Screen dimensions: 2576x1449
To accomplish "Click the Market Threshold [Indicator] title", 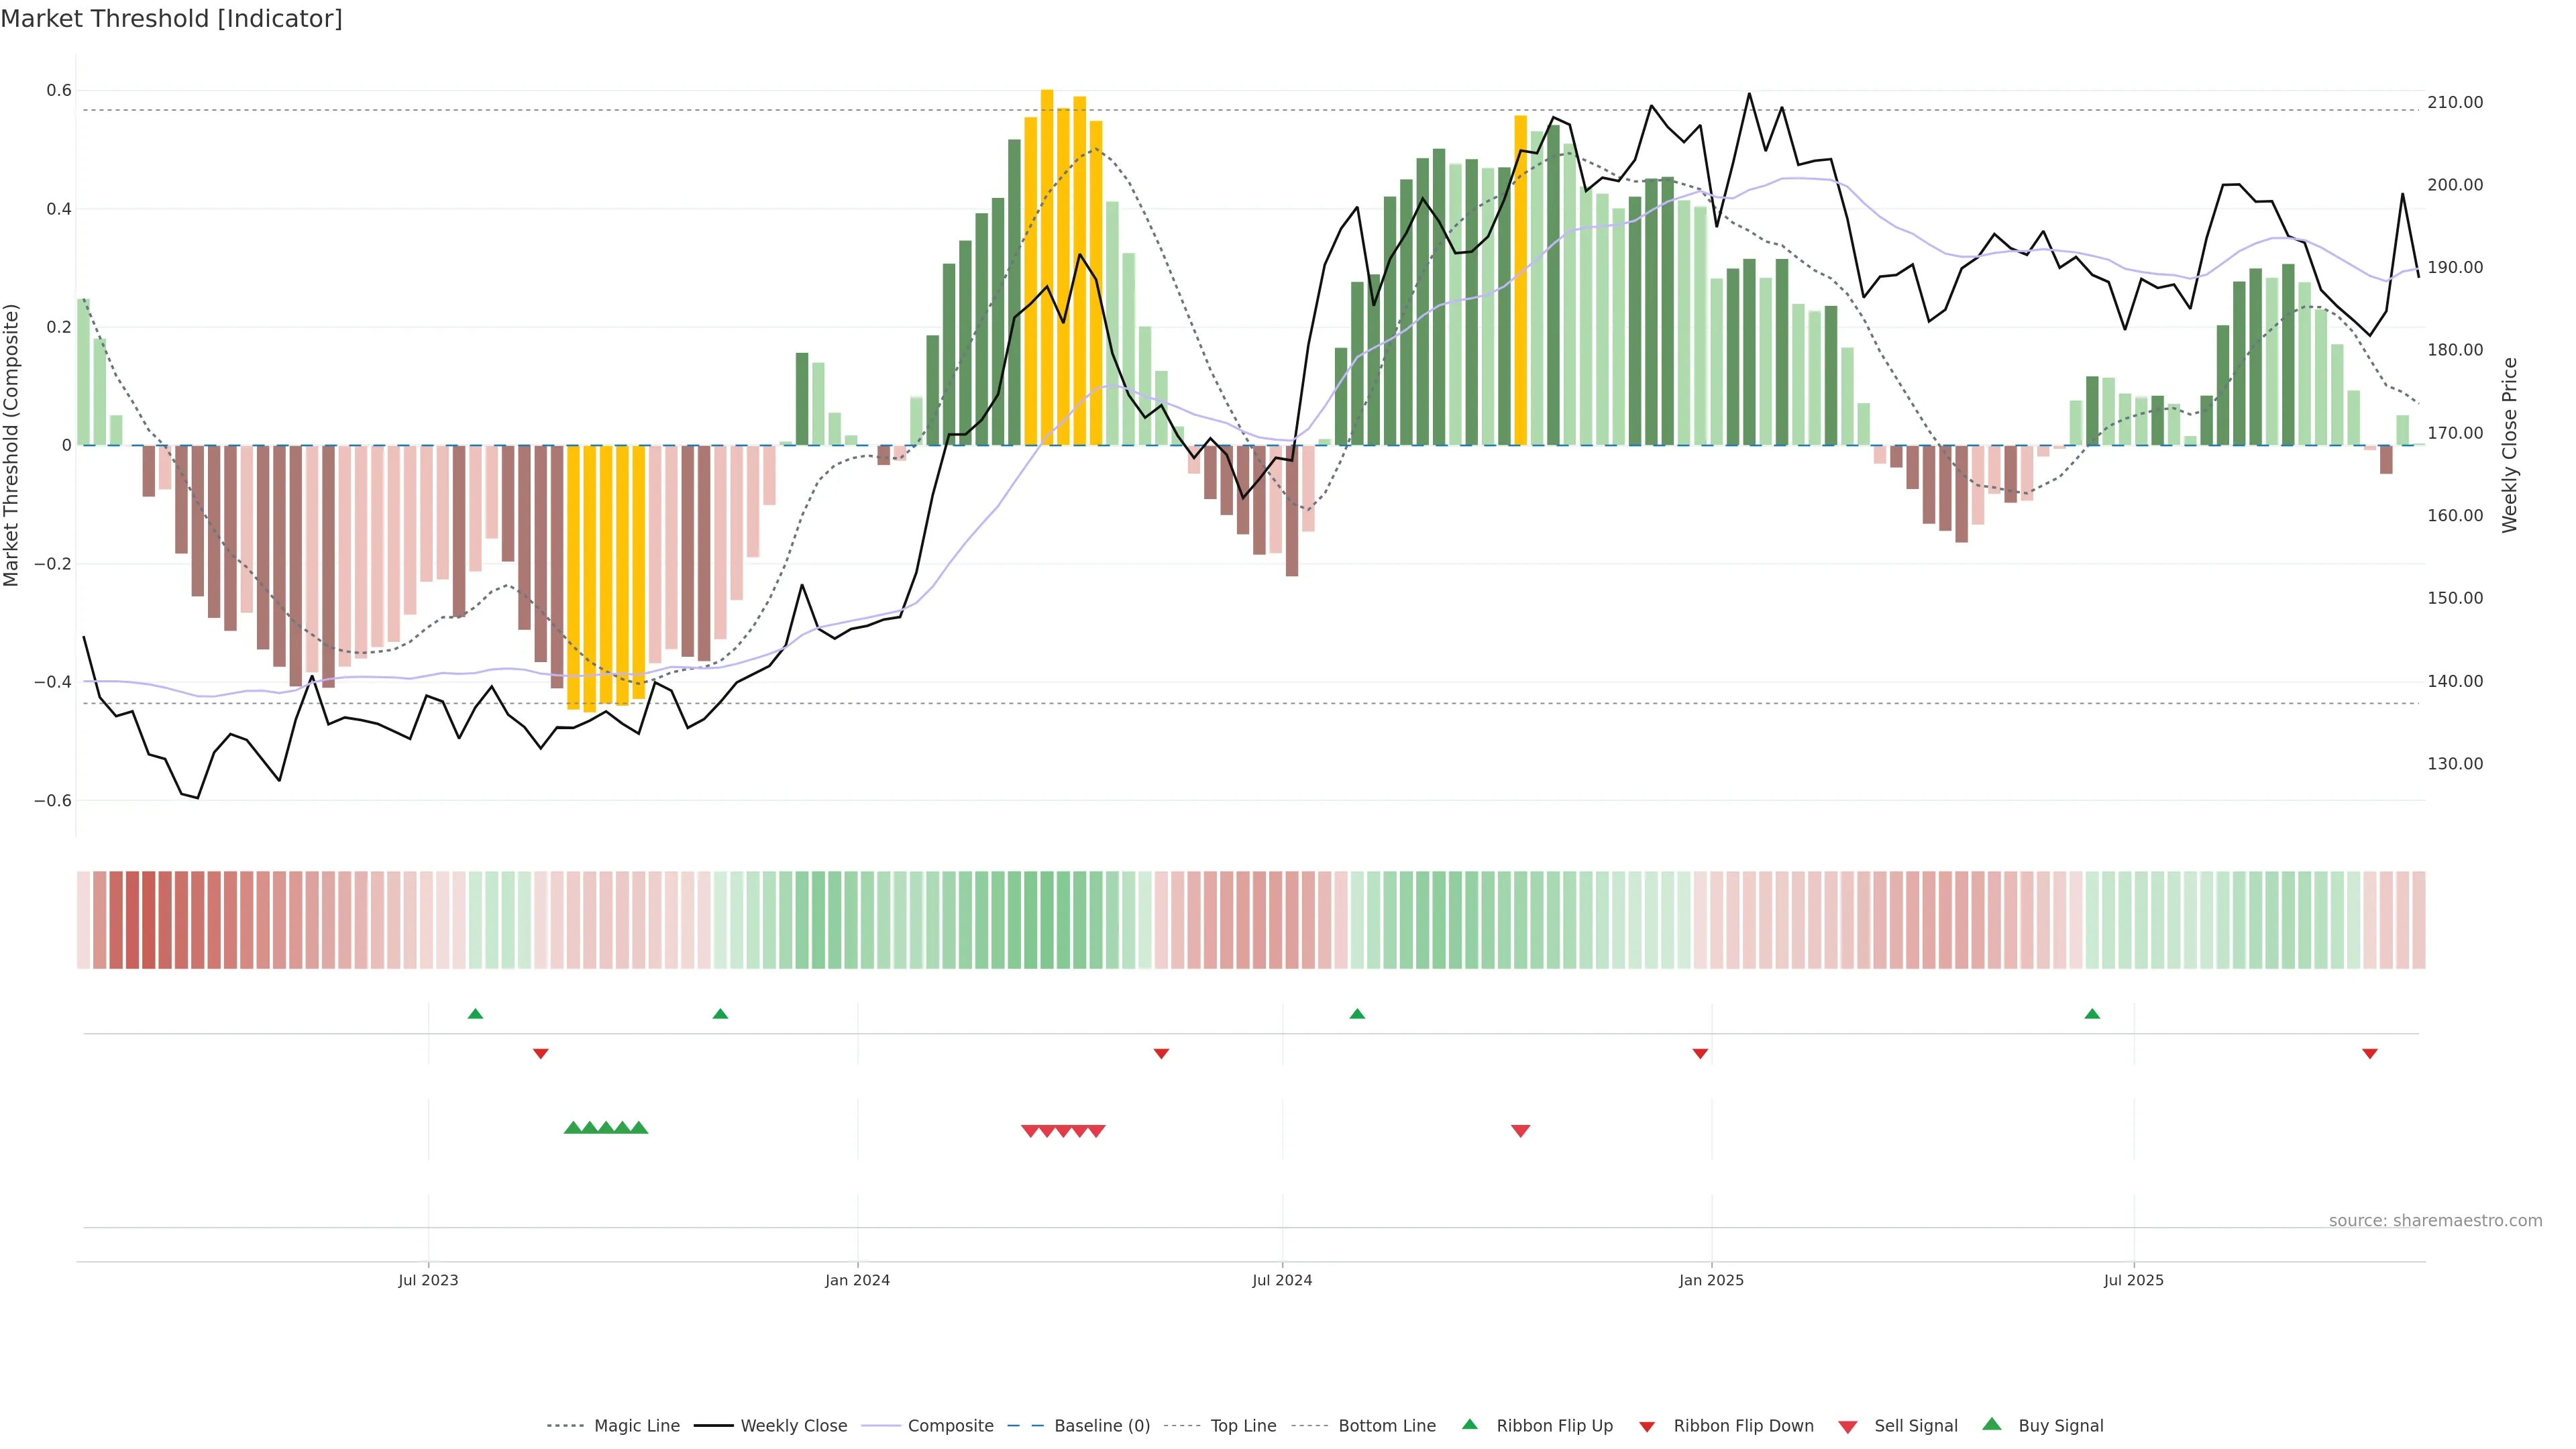I will 171,19.
